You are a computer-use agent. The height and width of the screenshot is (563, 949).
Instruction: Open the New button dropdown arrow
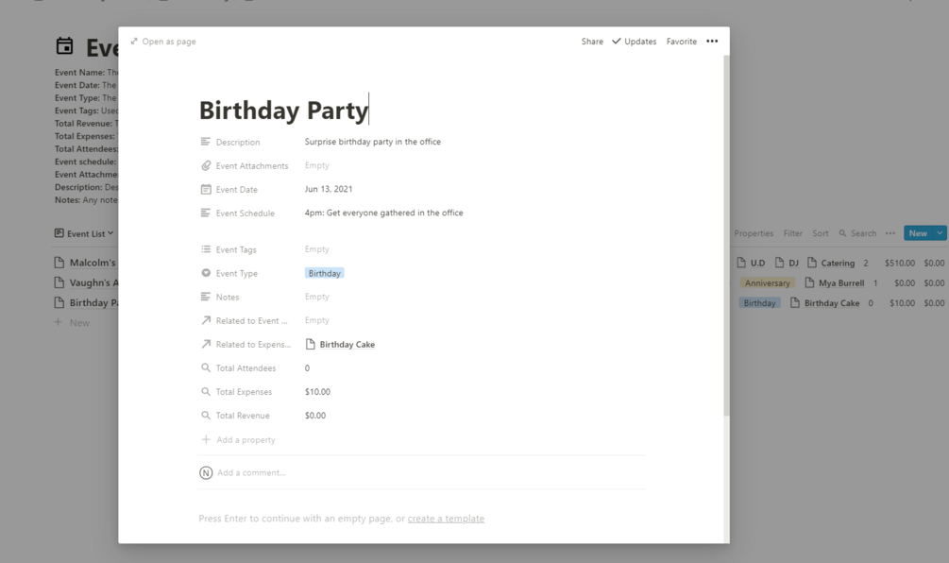click(939, 233)
